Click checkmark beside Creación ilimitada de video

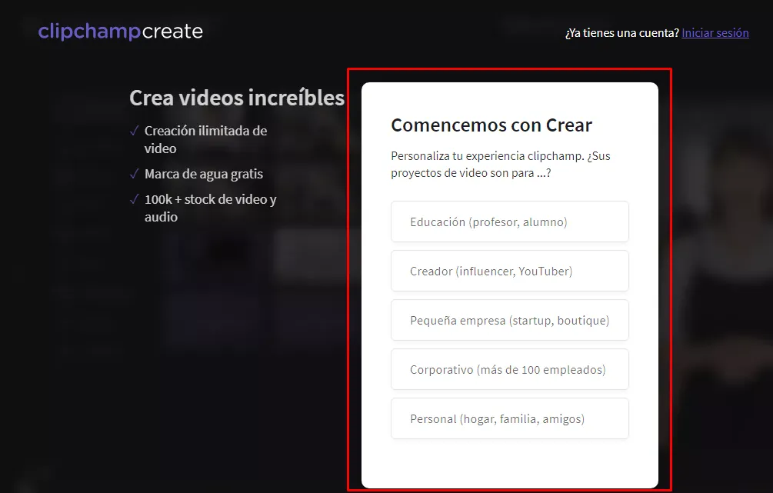point(134,131)
